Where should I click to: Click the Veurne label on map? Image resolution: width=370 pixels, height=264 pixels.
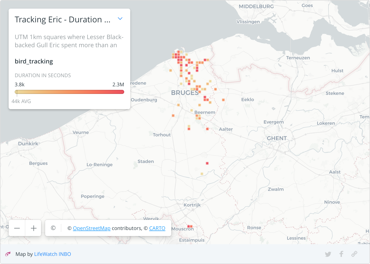(81, 133)
